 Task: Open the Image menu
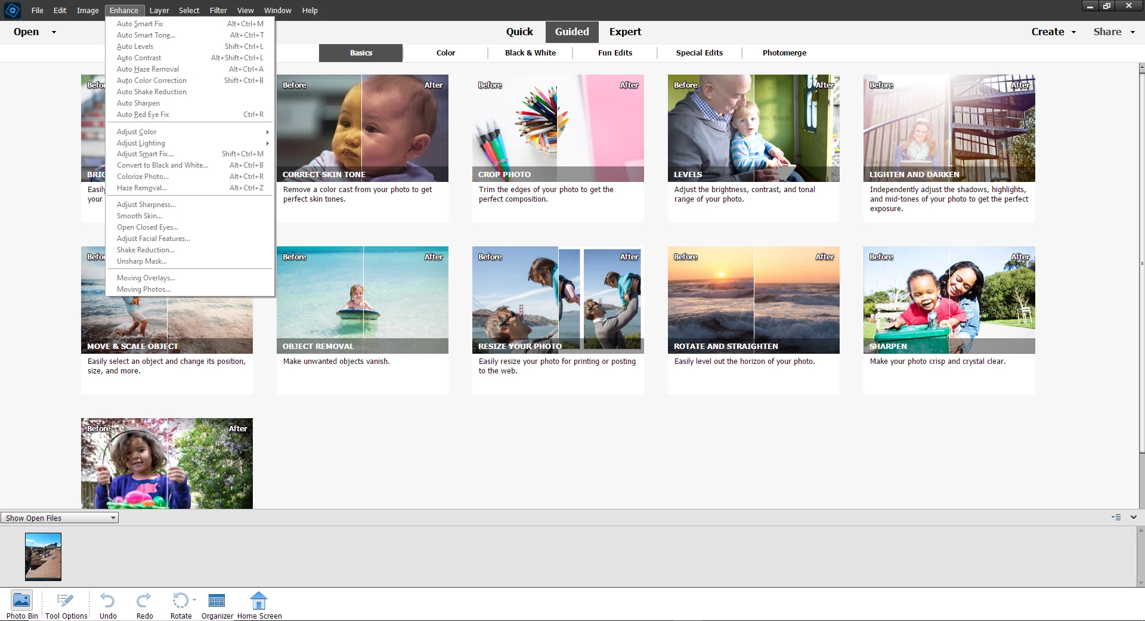point(88,10)
